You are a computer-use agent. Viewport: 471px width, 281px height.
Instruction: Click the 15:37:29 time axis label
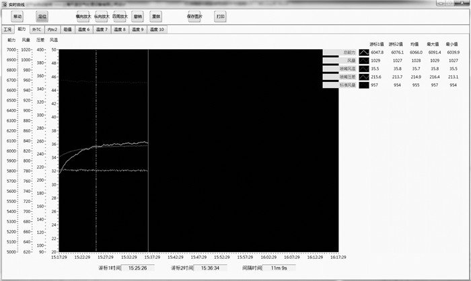152,257
